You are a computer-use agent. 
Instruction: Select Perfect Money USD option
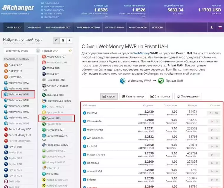(x=18, y=129)
